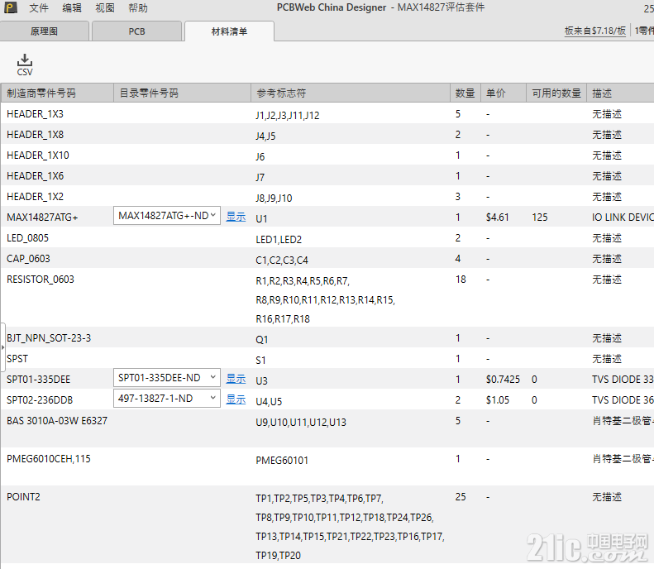Select the 材料清单 tab
The height and width of the screenshot is (569, 654).
229,31
